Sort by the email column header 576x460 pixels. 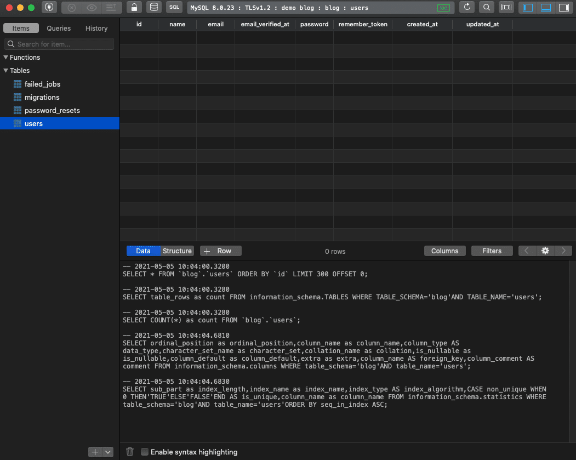click(215, 24)
